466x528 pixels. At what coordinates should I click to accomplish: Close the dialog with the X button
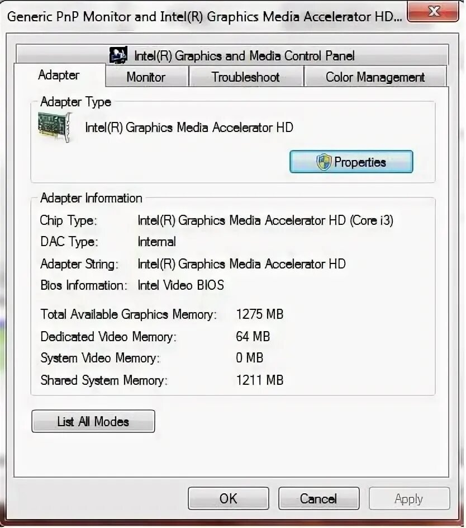pyautogui.click(x=433, y=12)
